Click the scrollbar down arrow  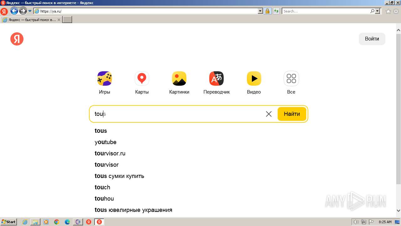(x=398, y=211)
